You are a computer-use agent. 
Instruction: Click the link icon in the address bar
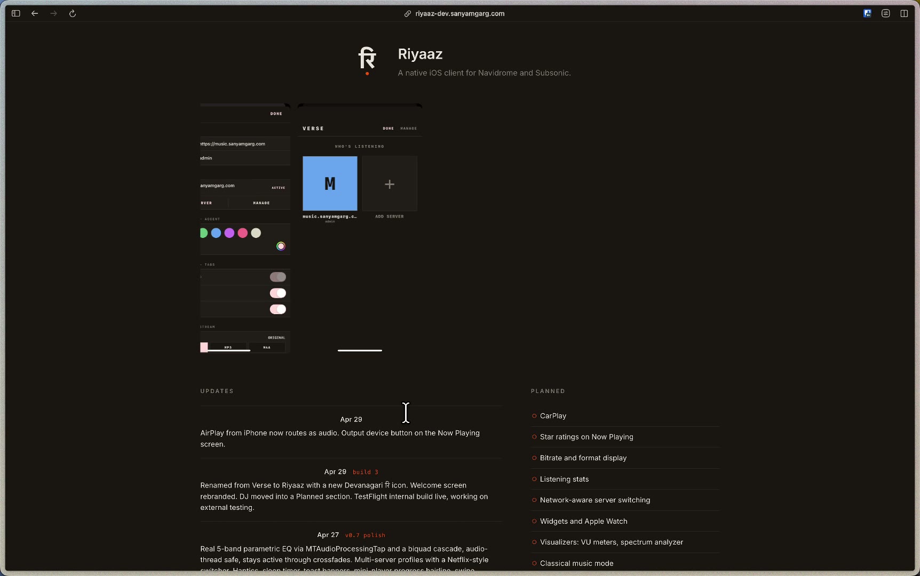click(408, 14)
